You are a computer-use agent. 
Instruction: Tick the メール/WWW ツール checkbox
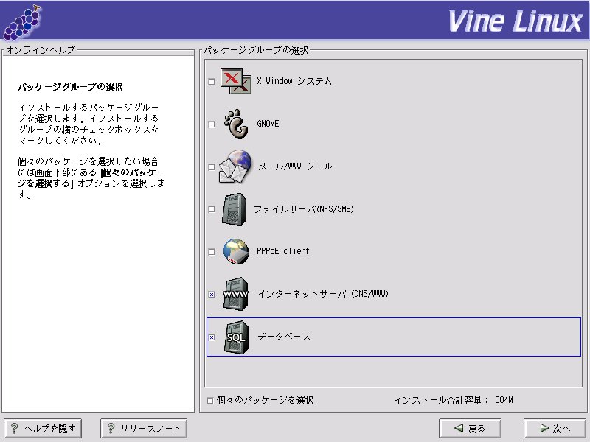[212, 167]
